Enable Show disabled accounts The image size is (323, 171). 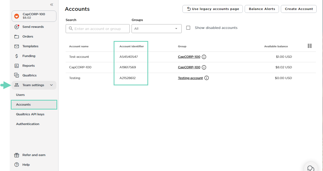[188, 28]
